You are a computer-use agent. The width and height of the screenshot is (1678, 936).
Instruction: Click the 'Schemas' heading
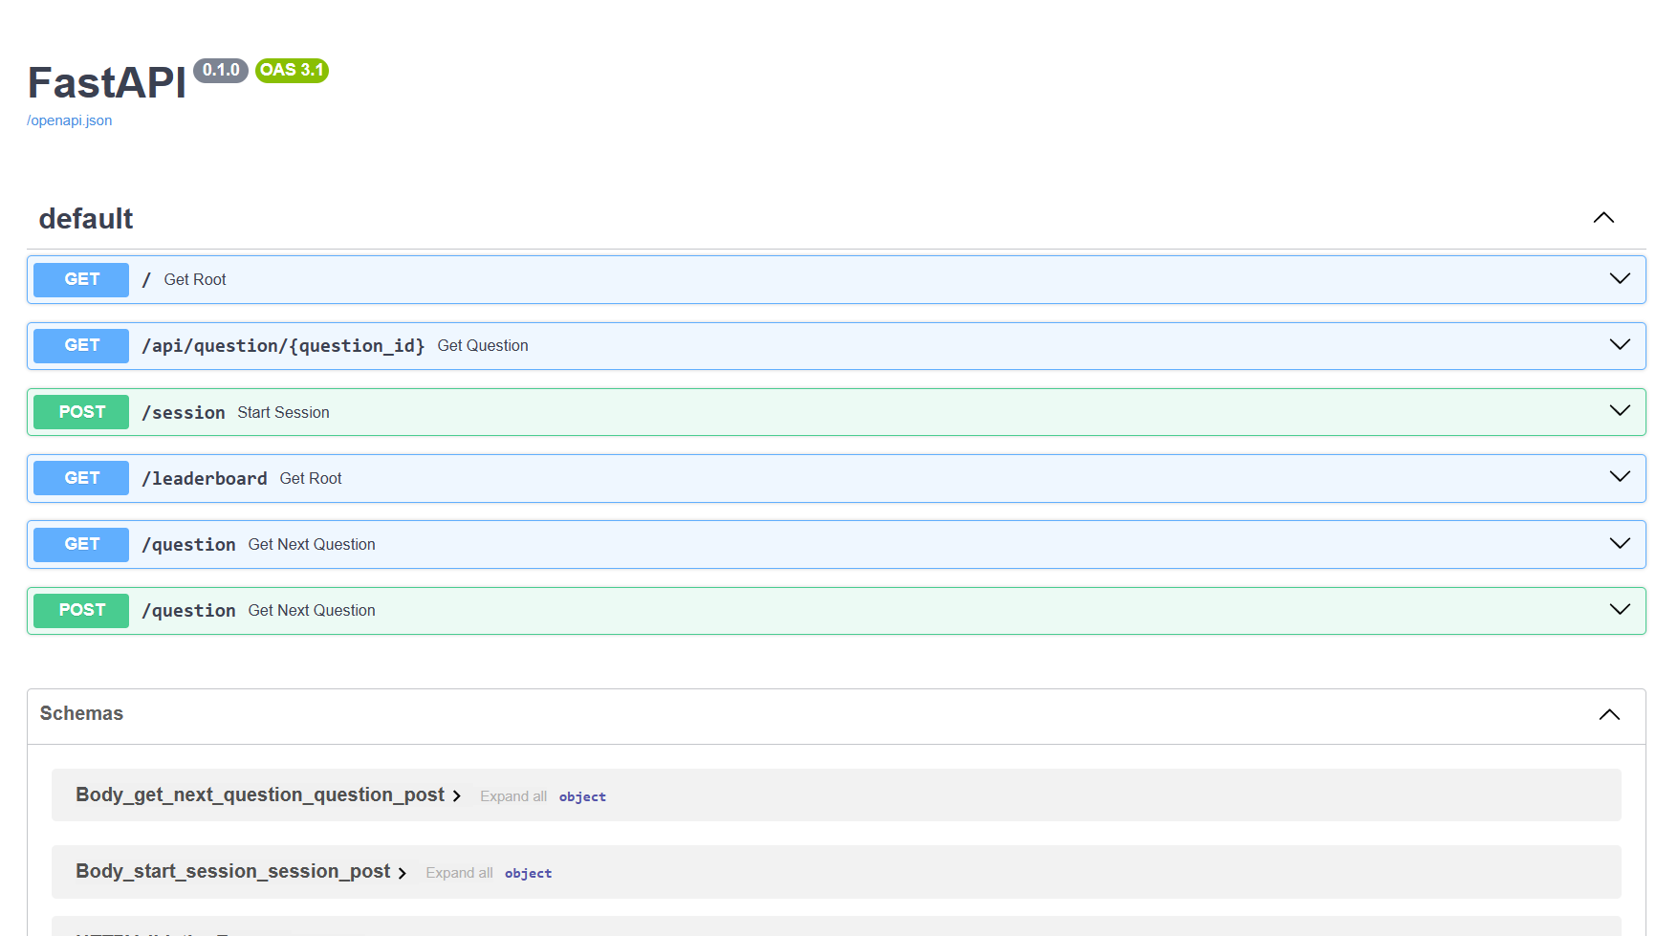tap(81, 713)
